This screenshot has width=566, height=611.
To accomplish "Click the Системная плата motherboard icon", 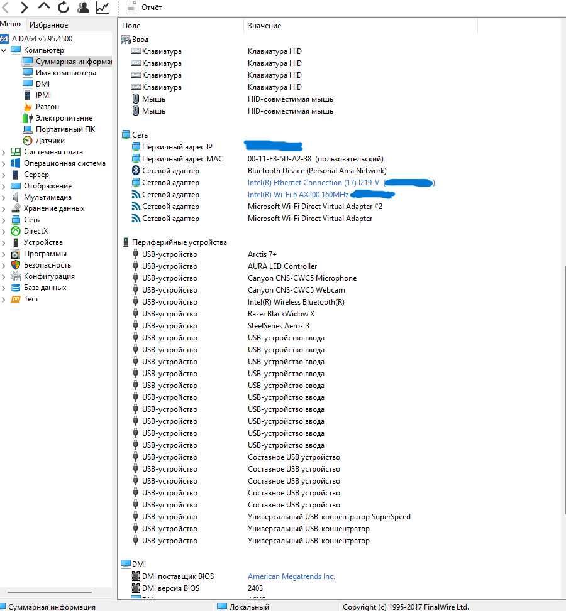I will click(x=16, y=152).
